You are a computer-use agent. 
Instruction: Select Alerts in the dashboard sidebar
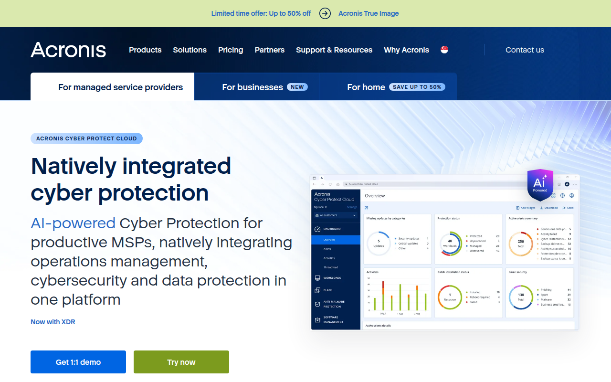click(327, 249)
